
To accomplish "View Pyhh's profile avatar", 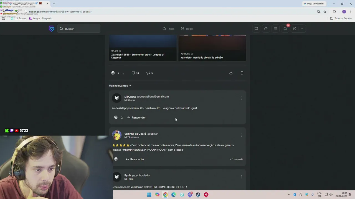I will (117, 177).
